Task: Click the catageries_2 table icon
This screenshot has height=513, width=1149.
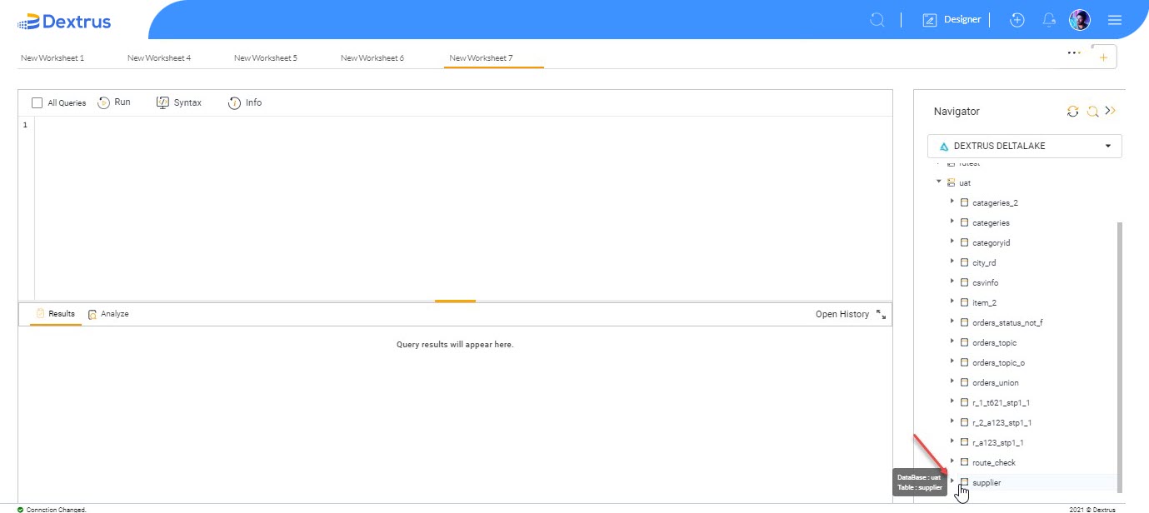Action: point(964,202)
